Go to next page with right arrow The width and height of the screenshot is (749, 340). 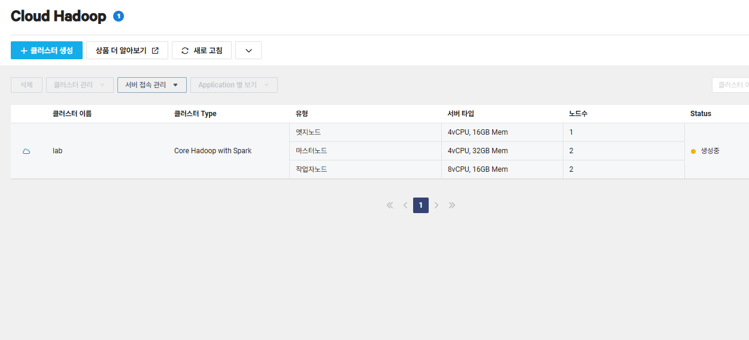pyautogui.click(x=436, y=205)
